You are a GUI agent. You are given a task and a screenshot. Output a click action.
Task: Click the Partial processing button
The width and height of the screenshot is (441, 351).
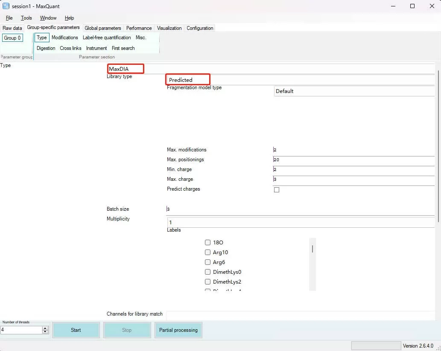[178, 330]
